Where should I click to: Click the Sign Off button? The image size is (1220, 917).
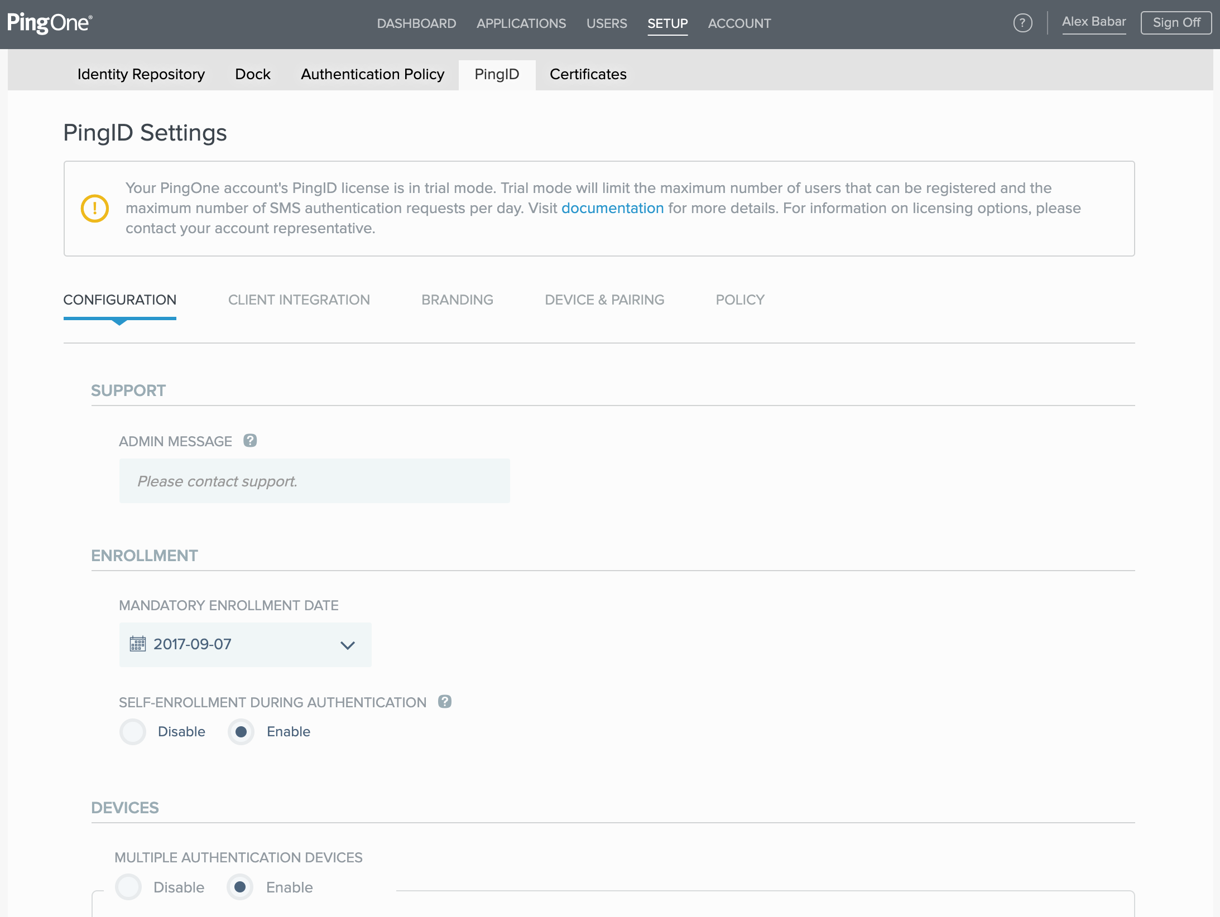point(1176,22)
